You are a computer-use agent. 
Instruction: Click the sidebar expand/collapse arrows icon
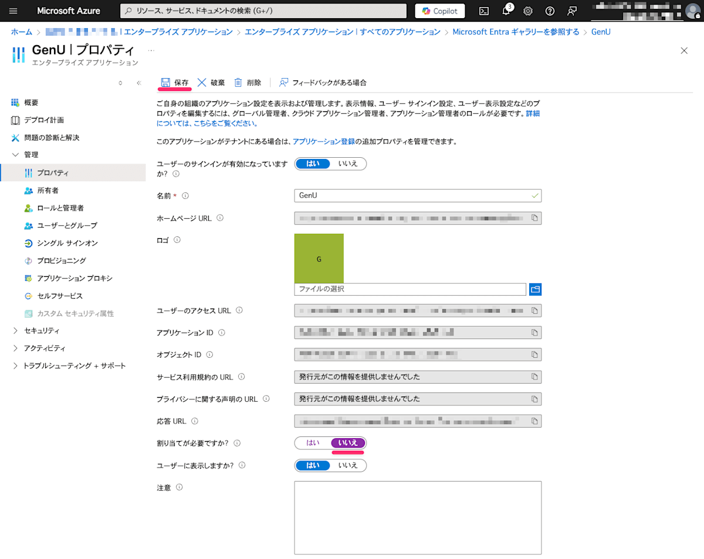click(x=120, y=83)
